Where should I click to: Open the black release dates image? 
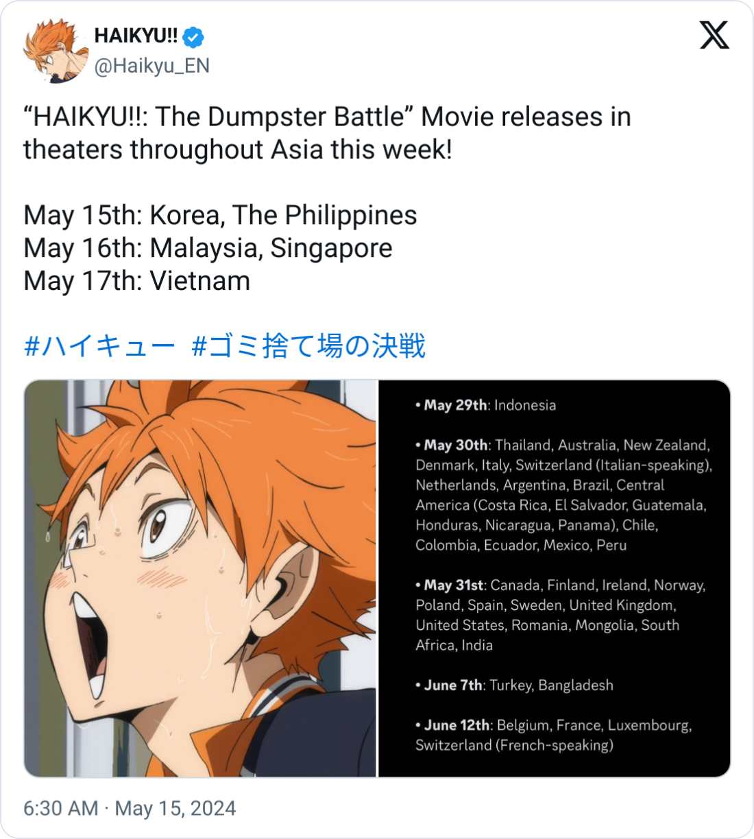pyautogui.click(x=554, y=579)
